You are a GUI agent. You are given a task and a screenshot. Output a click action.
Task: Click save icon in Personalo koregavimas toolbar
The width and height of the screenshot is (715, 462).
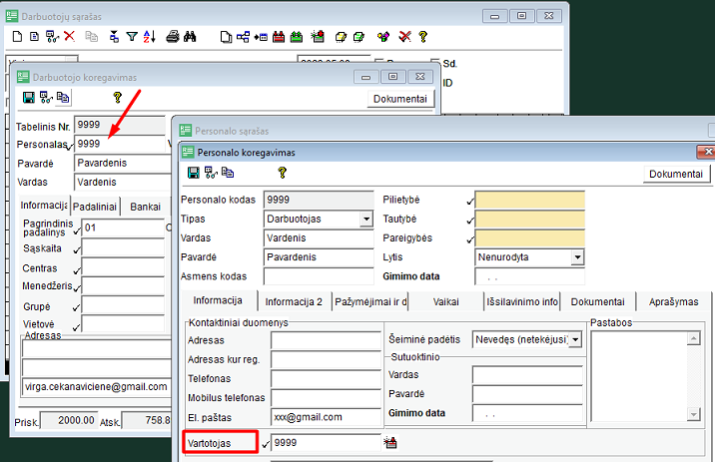193,173
